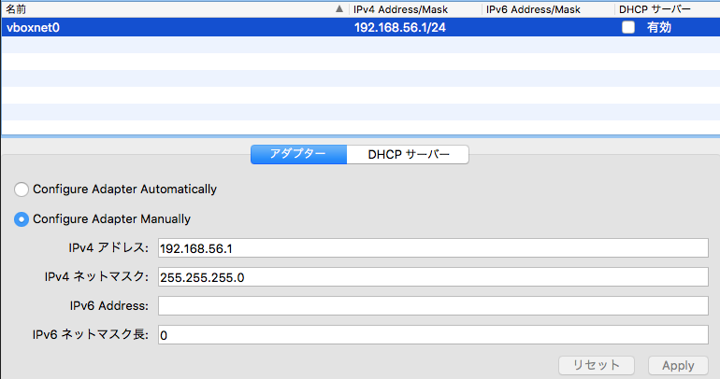
Task: Click the IPv4 ネットマスク input field
Action: pos(433,277)
